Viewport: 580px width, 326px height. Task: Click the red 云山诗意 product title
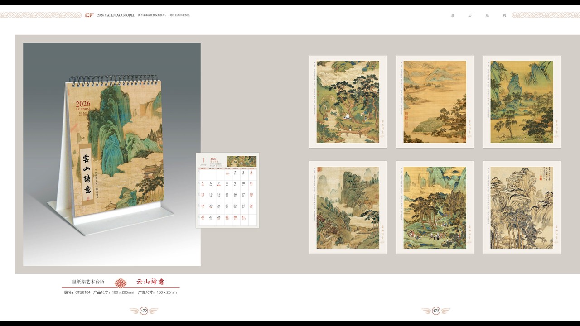coord(150,282)
